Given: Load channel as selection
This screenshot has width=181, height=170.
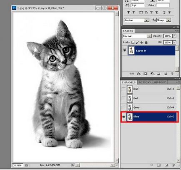Looking at the screenshot, I should (152, 165).
